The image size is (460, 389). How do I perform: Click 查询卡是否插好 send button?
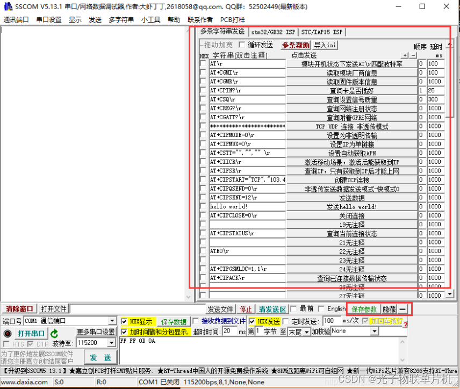352,91
